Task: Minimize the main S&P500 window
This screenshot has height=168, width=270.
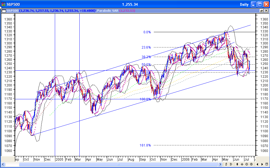Action: click(x=254, y=4)
